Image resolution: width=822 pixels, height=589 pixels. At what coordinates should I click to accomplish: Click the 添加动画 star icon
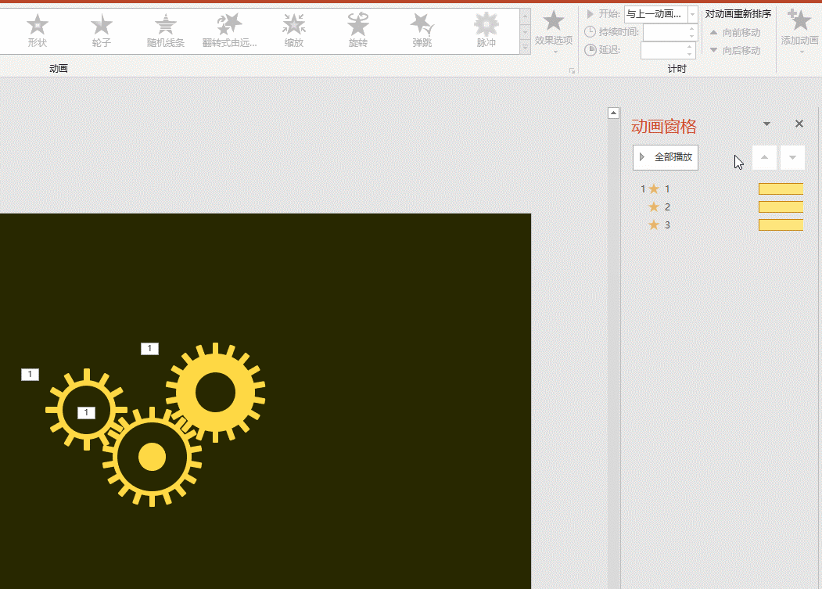[x=799, y=22]
